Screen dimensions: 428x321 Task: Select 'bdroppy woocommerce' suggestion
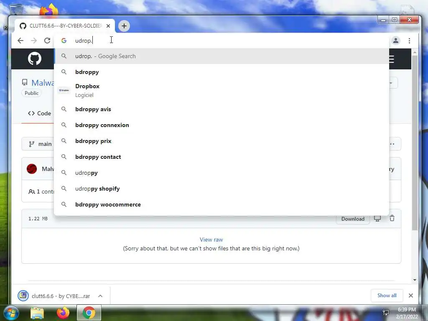click(222, 204)
